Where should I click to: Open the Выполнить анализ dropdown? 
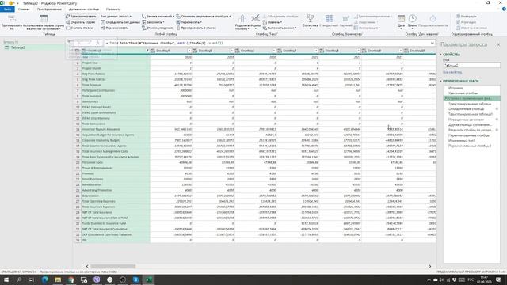(x=280, y=28)
